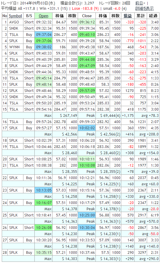Viewport: 161px width, 263px height.
Task: Click the $ 267,149 Max value
Action: [68, 116]
